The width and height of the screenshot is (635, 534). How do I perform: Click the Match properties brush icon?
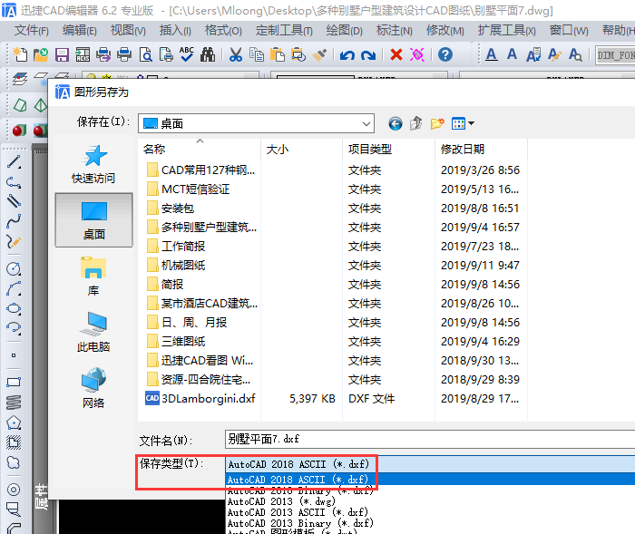[320, 54]
